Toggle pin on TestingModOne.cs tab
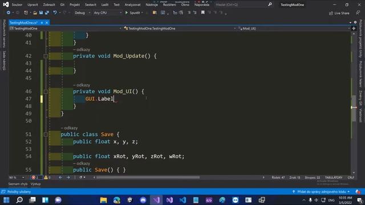 42,23
